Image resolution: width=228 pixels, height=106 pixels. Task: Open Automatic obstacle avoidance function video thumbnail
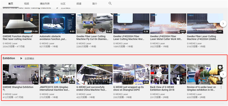[x=58, y=24]
